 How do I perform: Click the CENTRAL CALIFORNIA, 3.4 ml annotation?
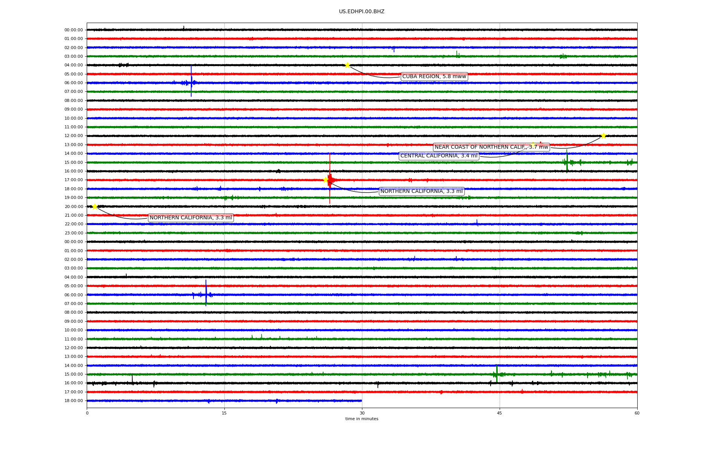[439, 156]
